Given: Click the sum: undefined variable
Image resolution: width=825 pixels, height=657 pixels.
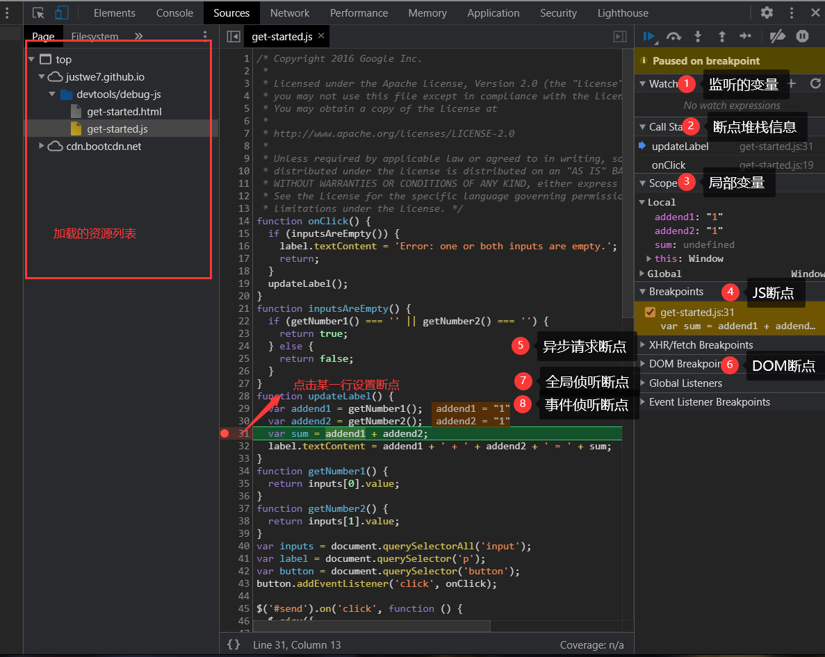Looking at the screenshot, I should (694, 245).
